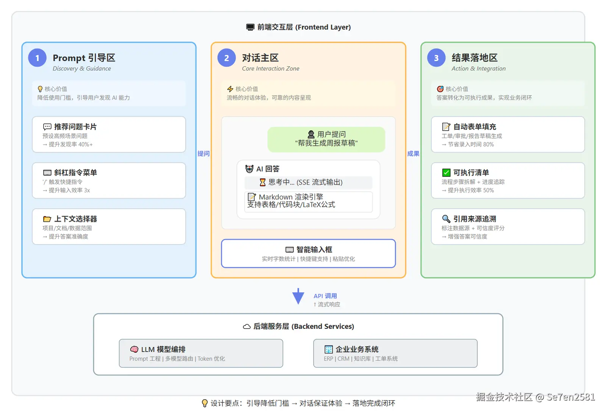The height and width of the screenshot is (413, 606).
Task: Click the "→ 提升输入效率 3x" line
Action: [x=66, y=190]
